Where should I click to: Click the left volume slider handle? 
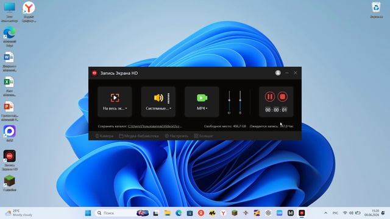[229, 100]
